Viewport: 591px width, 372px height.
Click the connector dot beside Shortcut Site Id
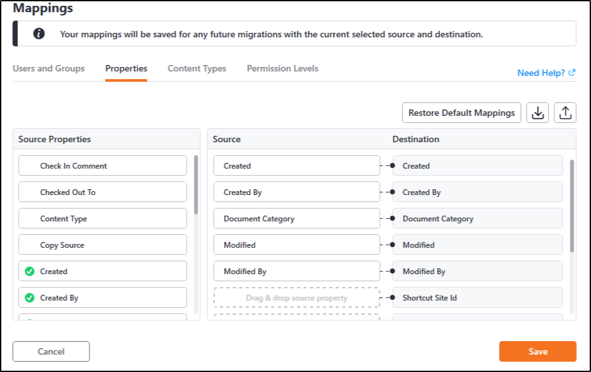(393, 297)
